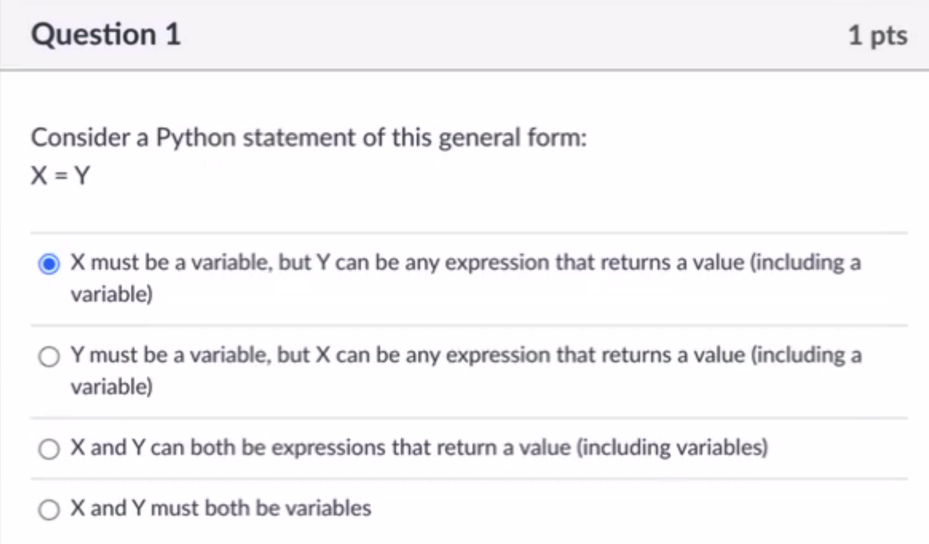Click the label "X and Y must both be variables"
The height and width of the screenshot is (544, 929).
(x=221, y=508)
